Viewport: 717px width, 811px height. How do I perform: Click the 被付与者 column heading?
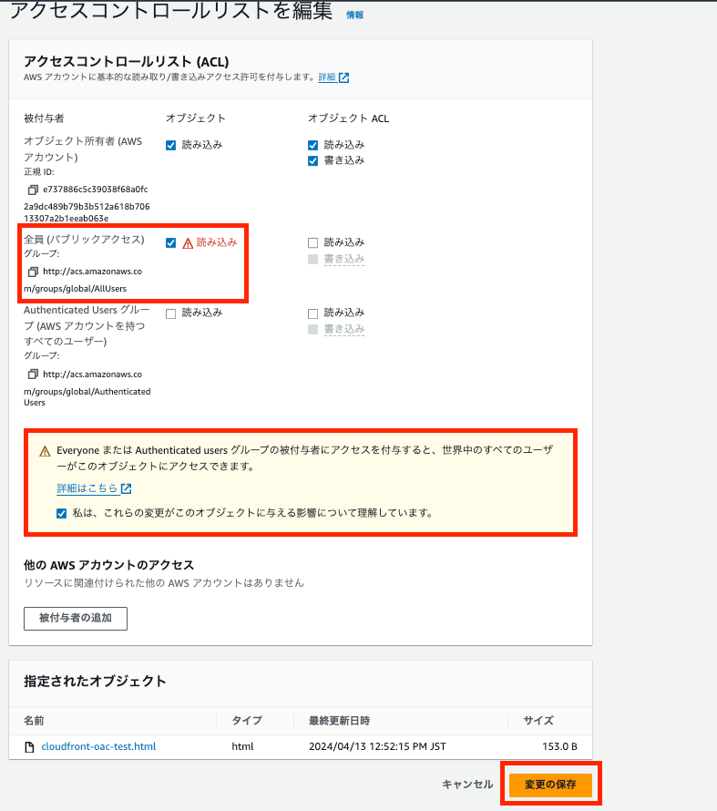44,118
